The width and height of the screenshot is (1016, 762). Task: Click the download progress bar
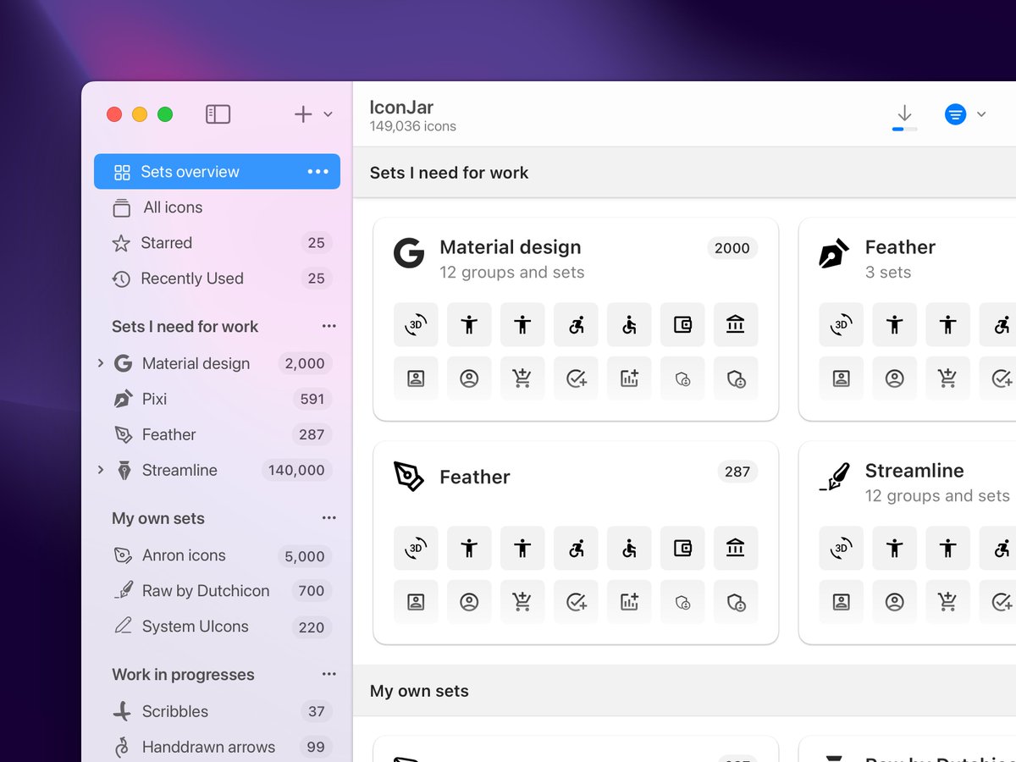904,129
